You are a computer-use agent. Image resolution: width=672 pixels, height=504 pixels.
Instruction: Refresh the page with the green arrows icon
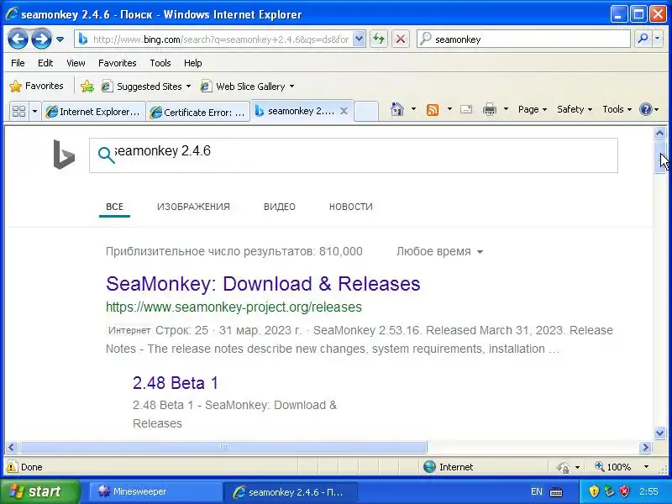(x=379, y=39)
